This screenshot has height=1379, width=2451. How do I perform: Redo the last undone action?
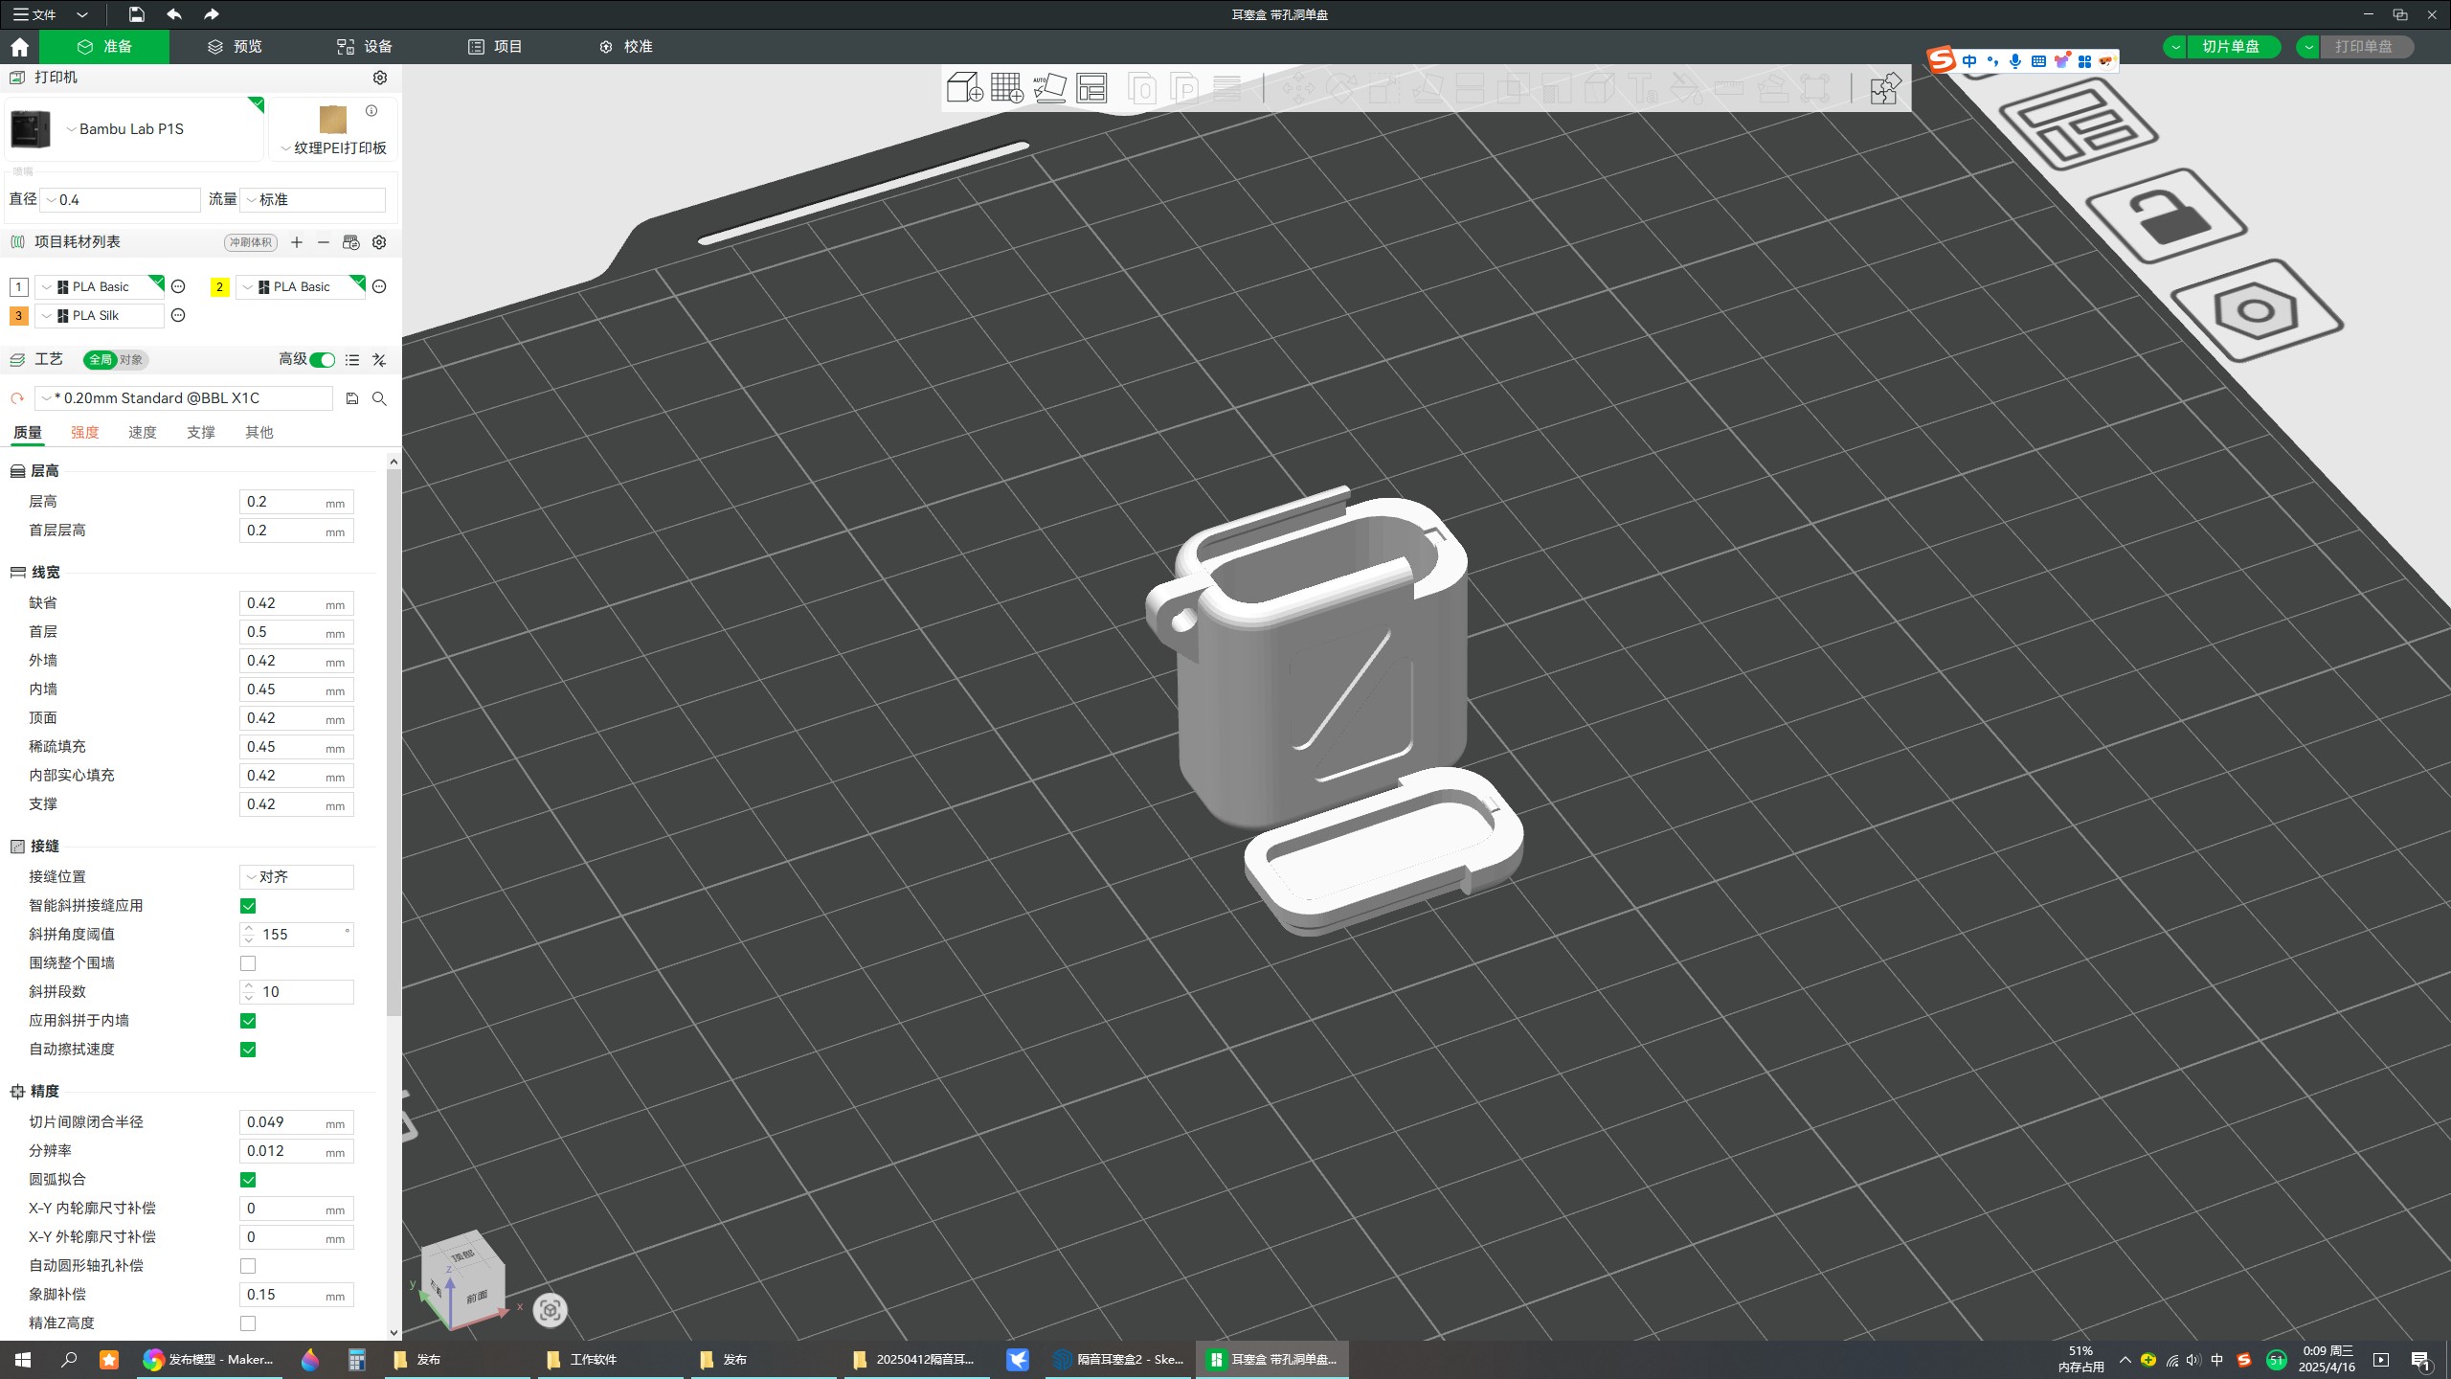(212, 14)
